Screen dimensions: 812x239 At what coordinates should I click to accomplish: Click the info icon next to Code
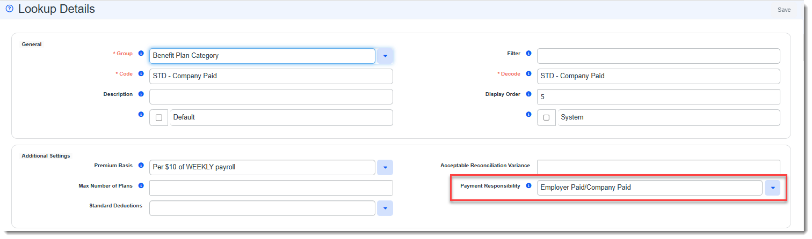click(141, 74)
